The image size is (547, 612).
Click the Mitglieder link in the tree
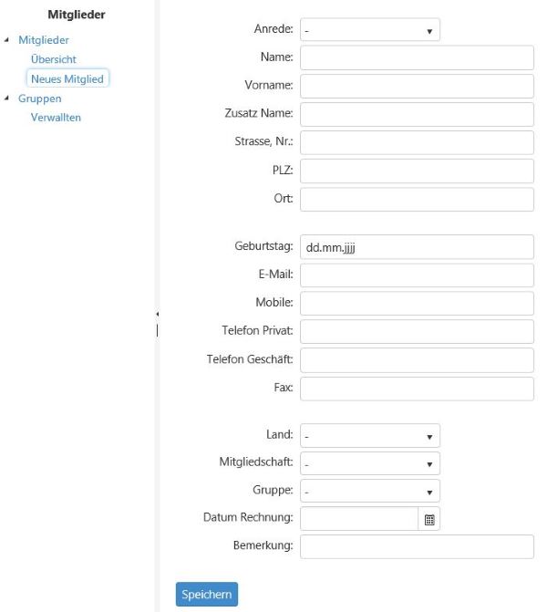pyautogui.click(x=44, y=40)
